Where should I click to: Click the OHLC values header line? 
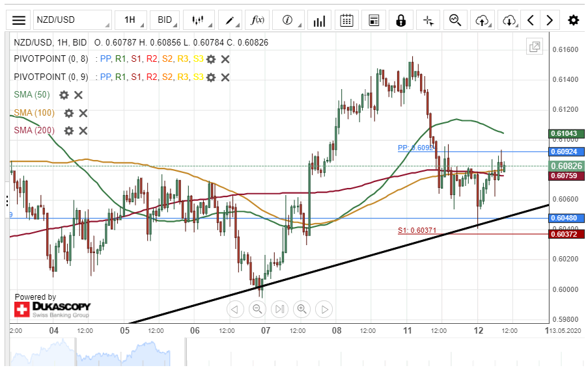(x=181, y=43)
